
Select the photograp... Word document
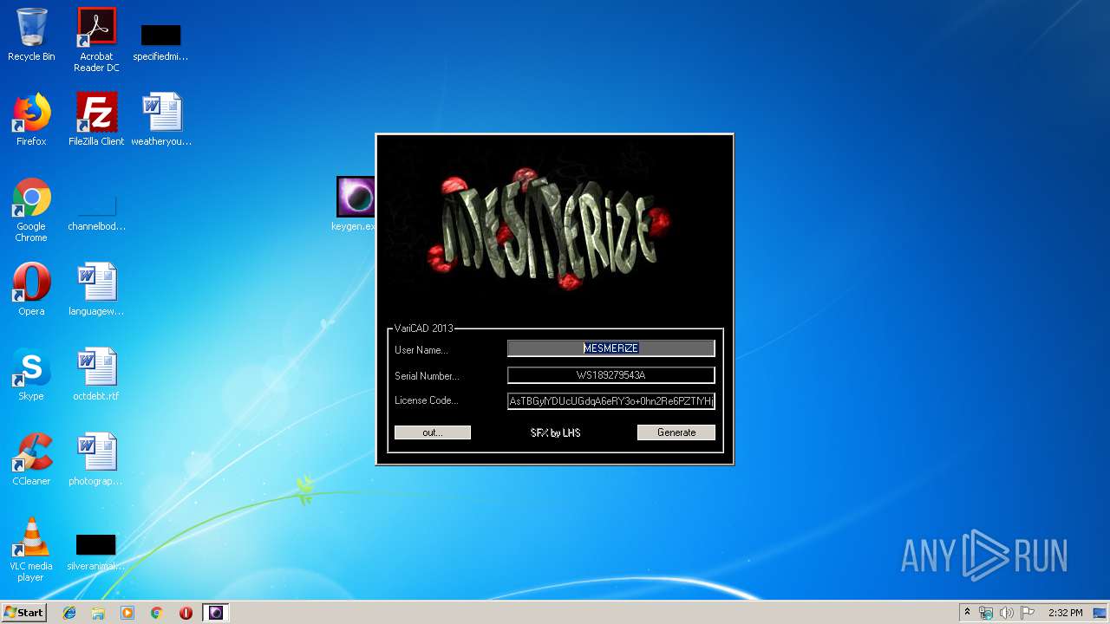pos(96,459)
